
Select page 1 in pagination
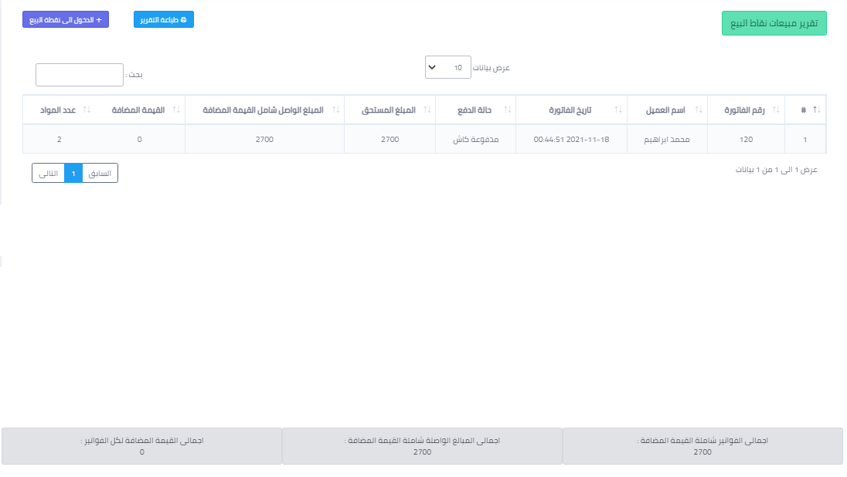click(73, 174)
